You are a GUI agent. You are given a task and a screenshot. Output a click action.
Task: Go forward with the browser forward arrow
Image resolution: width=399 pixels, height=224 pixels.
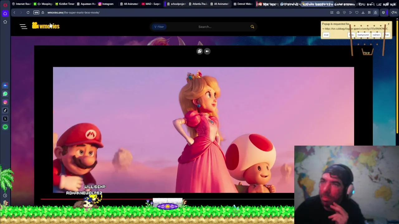pos(21,12)
